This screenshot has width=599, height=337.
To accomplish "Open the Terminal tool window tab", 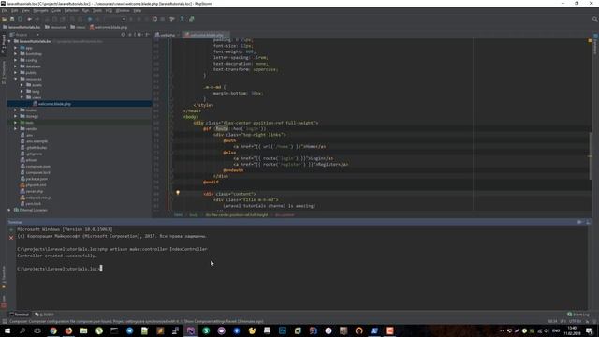I will tap(19, 315).
